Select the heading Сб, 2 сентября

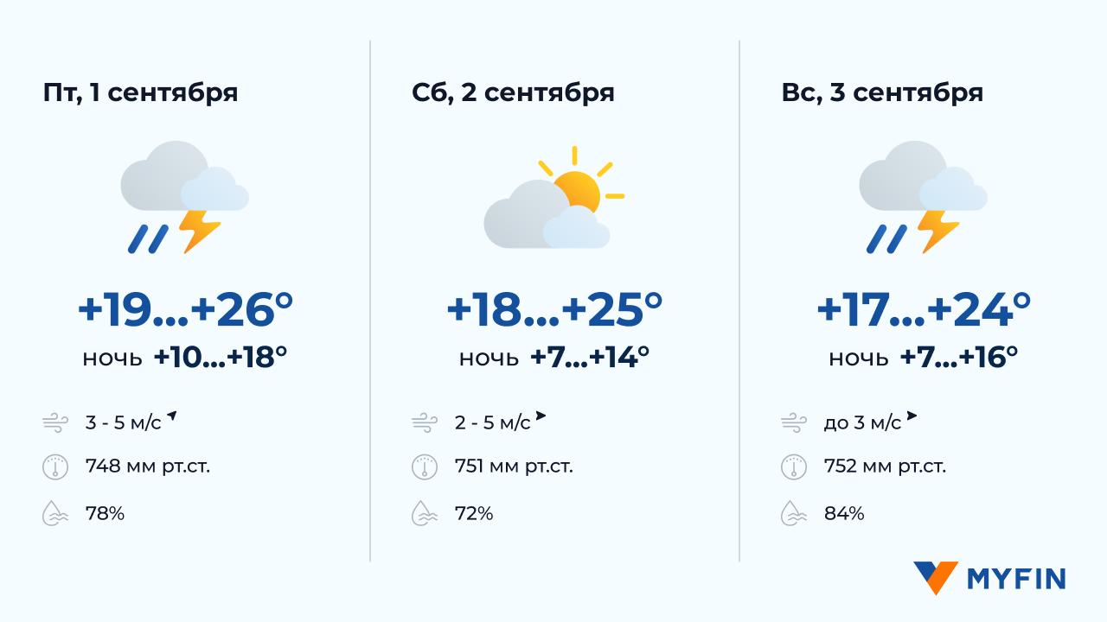(514, 93)
